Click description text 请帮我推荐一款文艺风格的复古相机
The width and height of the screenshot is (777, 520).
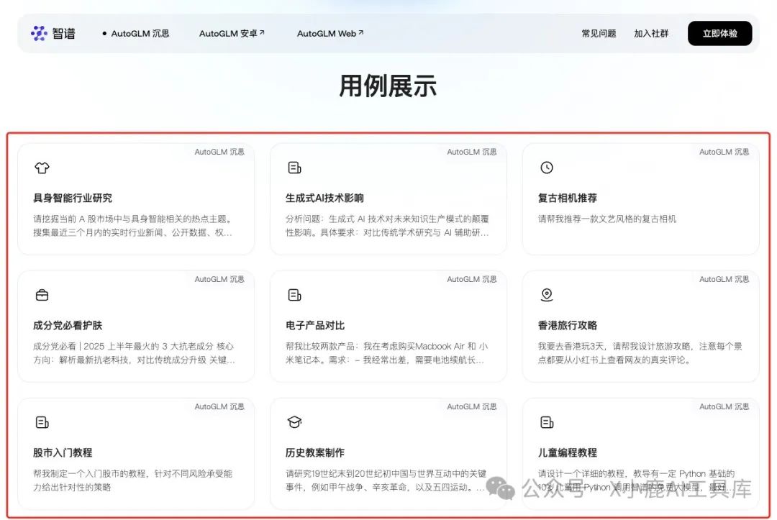pyautogui.click(x=607, y=219)
